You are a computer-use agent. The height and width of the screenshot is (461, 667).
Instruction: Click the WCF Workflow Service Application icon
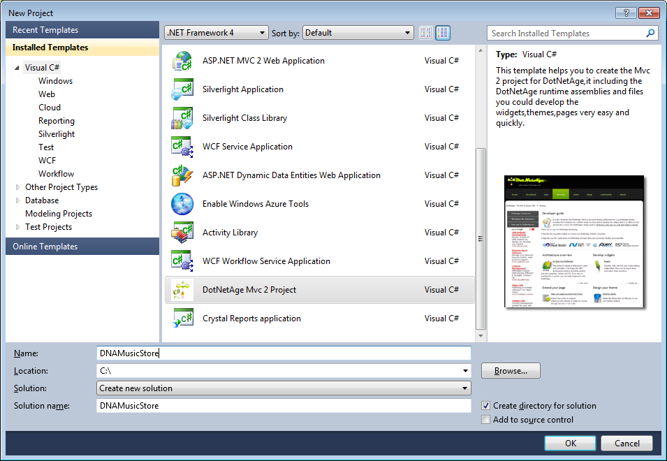[x=182, y=261]
